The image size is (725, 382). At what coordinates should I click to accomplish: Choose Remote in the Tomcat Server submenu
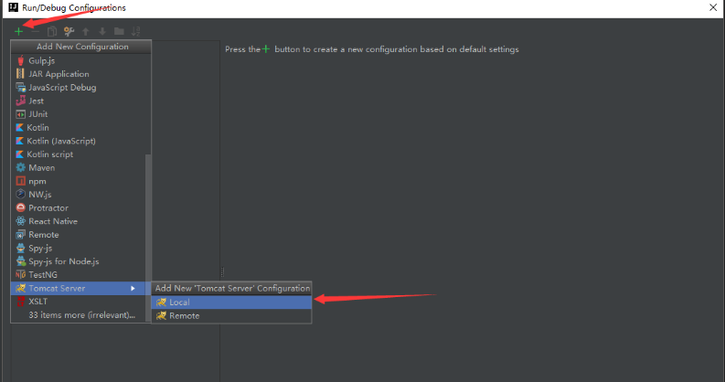pos(231,316)
